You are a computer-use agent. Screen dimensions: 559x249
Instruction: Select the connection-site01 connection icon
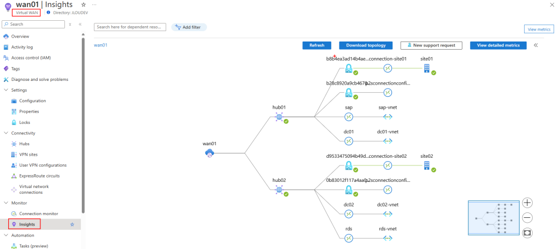(388, 68)
